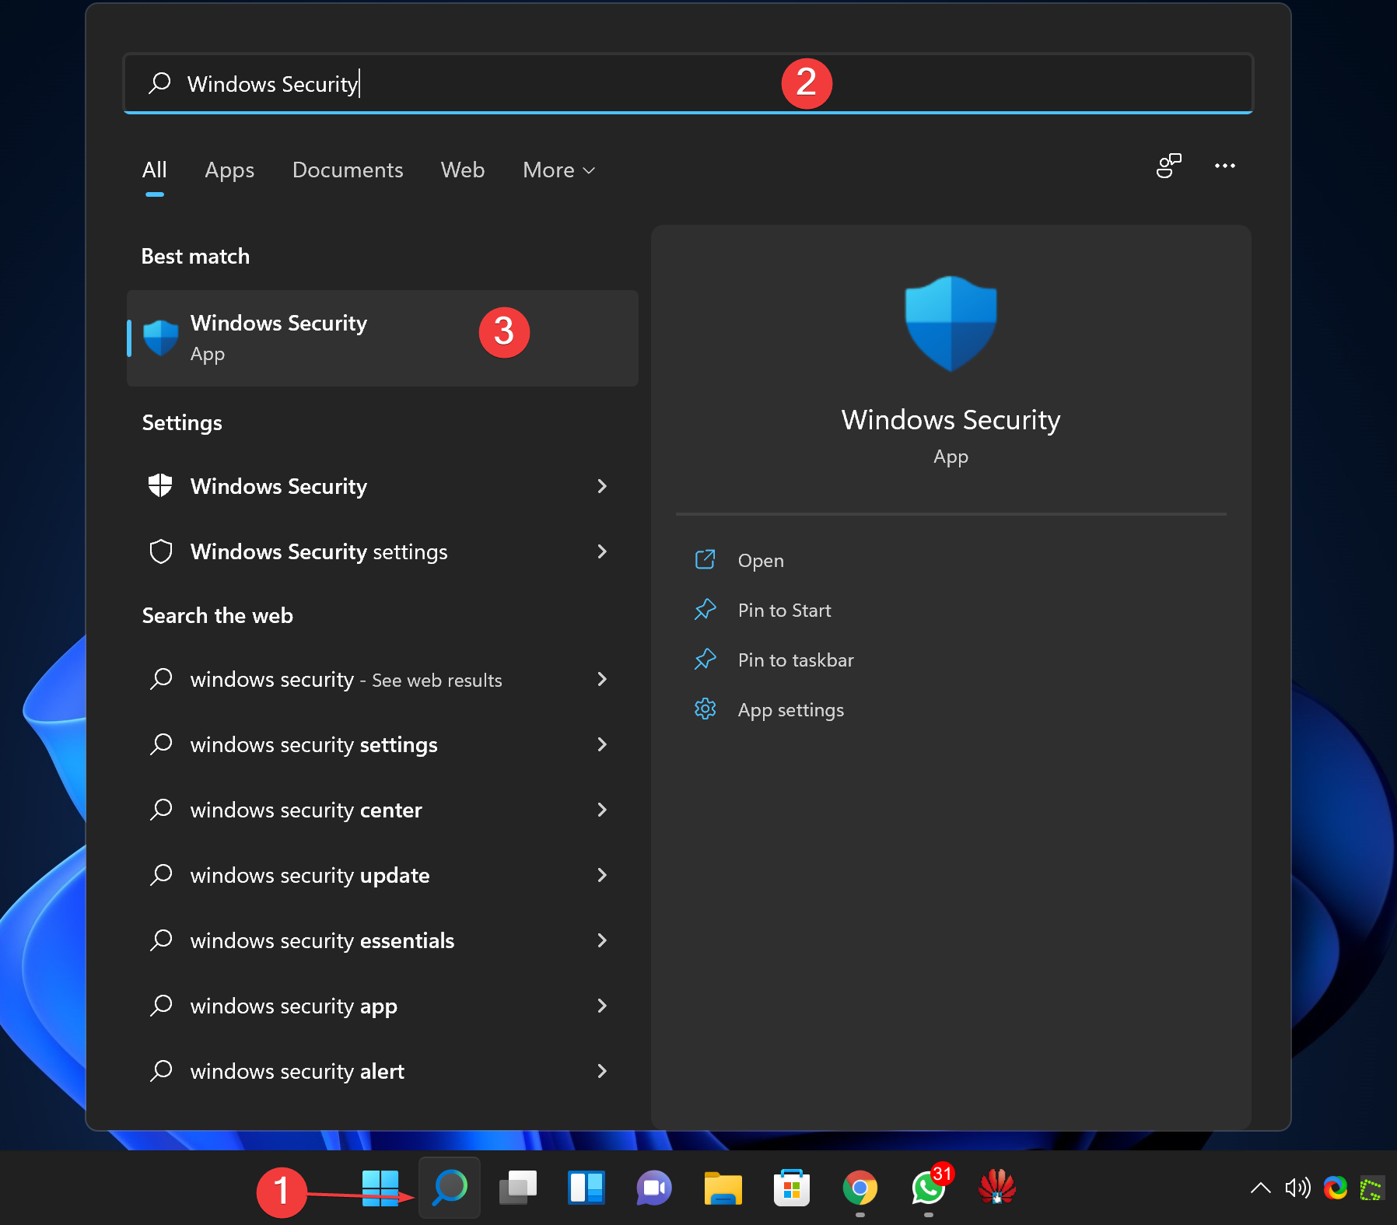Expand chevron for 'windows security center'

tap(602, 810)
